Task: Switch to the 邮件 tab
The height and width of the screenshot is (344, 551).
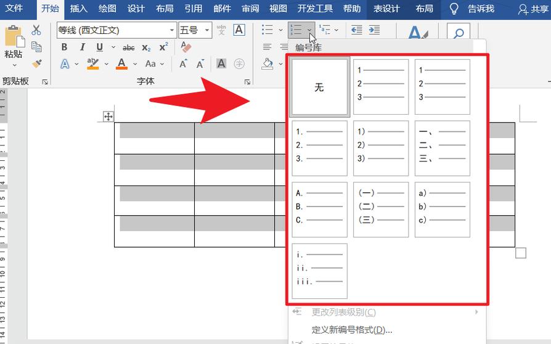Action: coord(222,9)
